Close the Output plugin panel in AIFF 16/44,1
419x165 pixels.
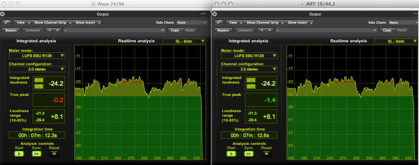[215, 14]
